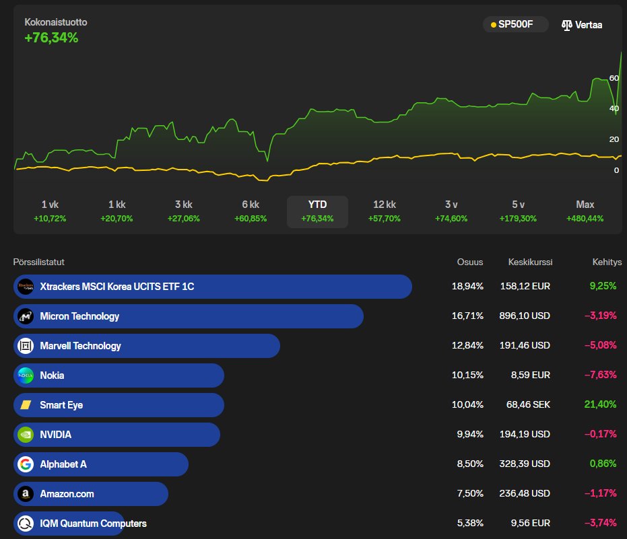This screenshot has height=539, width=627.
Task: Click the –5,08% Marvell performance value
Action: (x=600, y=345)
